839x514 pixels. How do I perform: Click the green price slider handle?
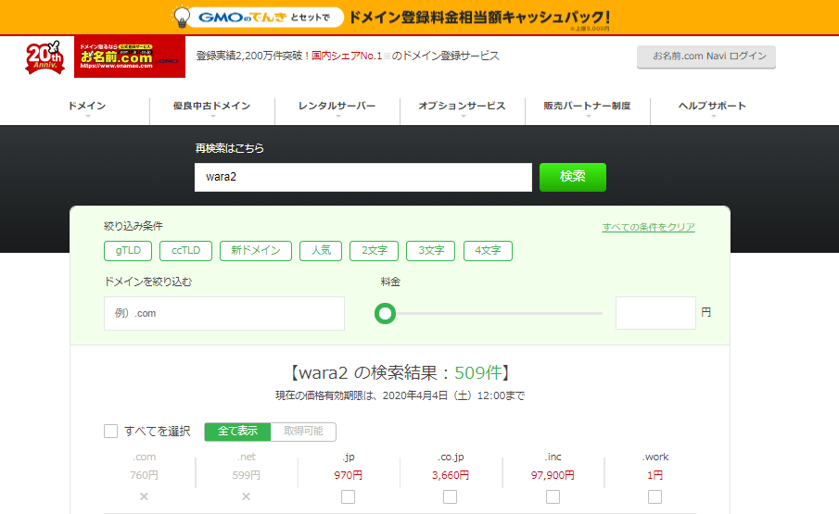click(385, 314)
